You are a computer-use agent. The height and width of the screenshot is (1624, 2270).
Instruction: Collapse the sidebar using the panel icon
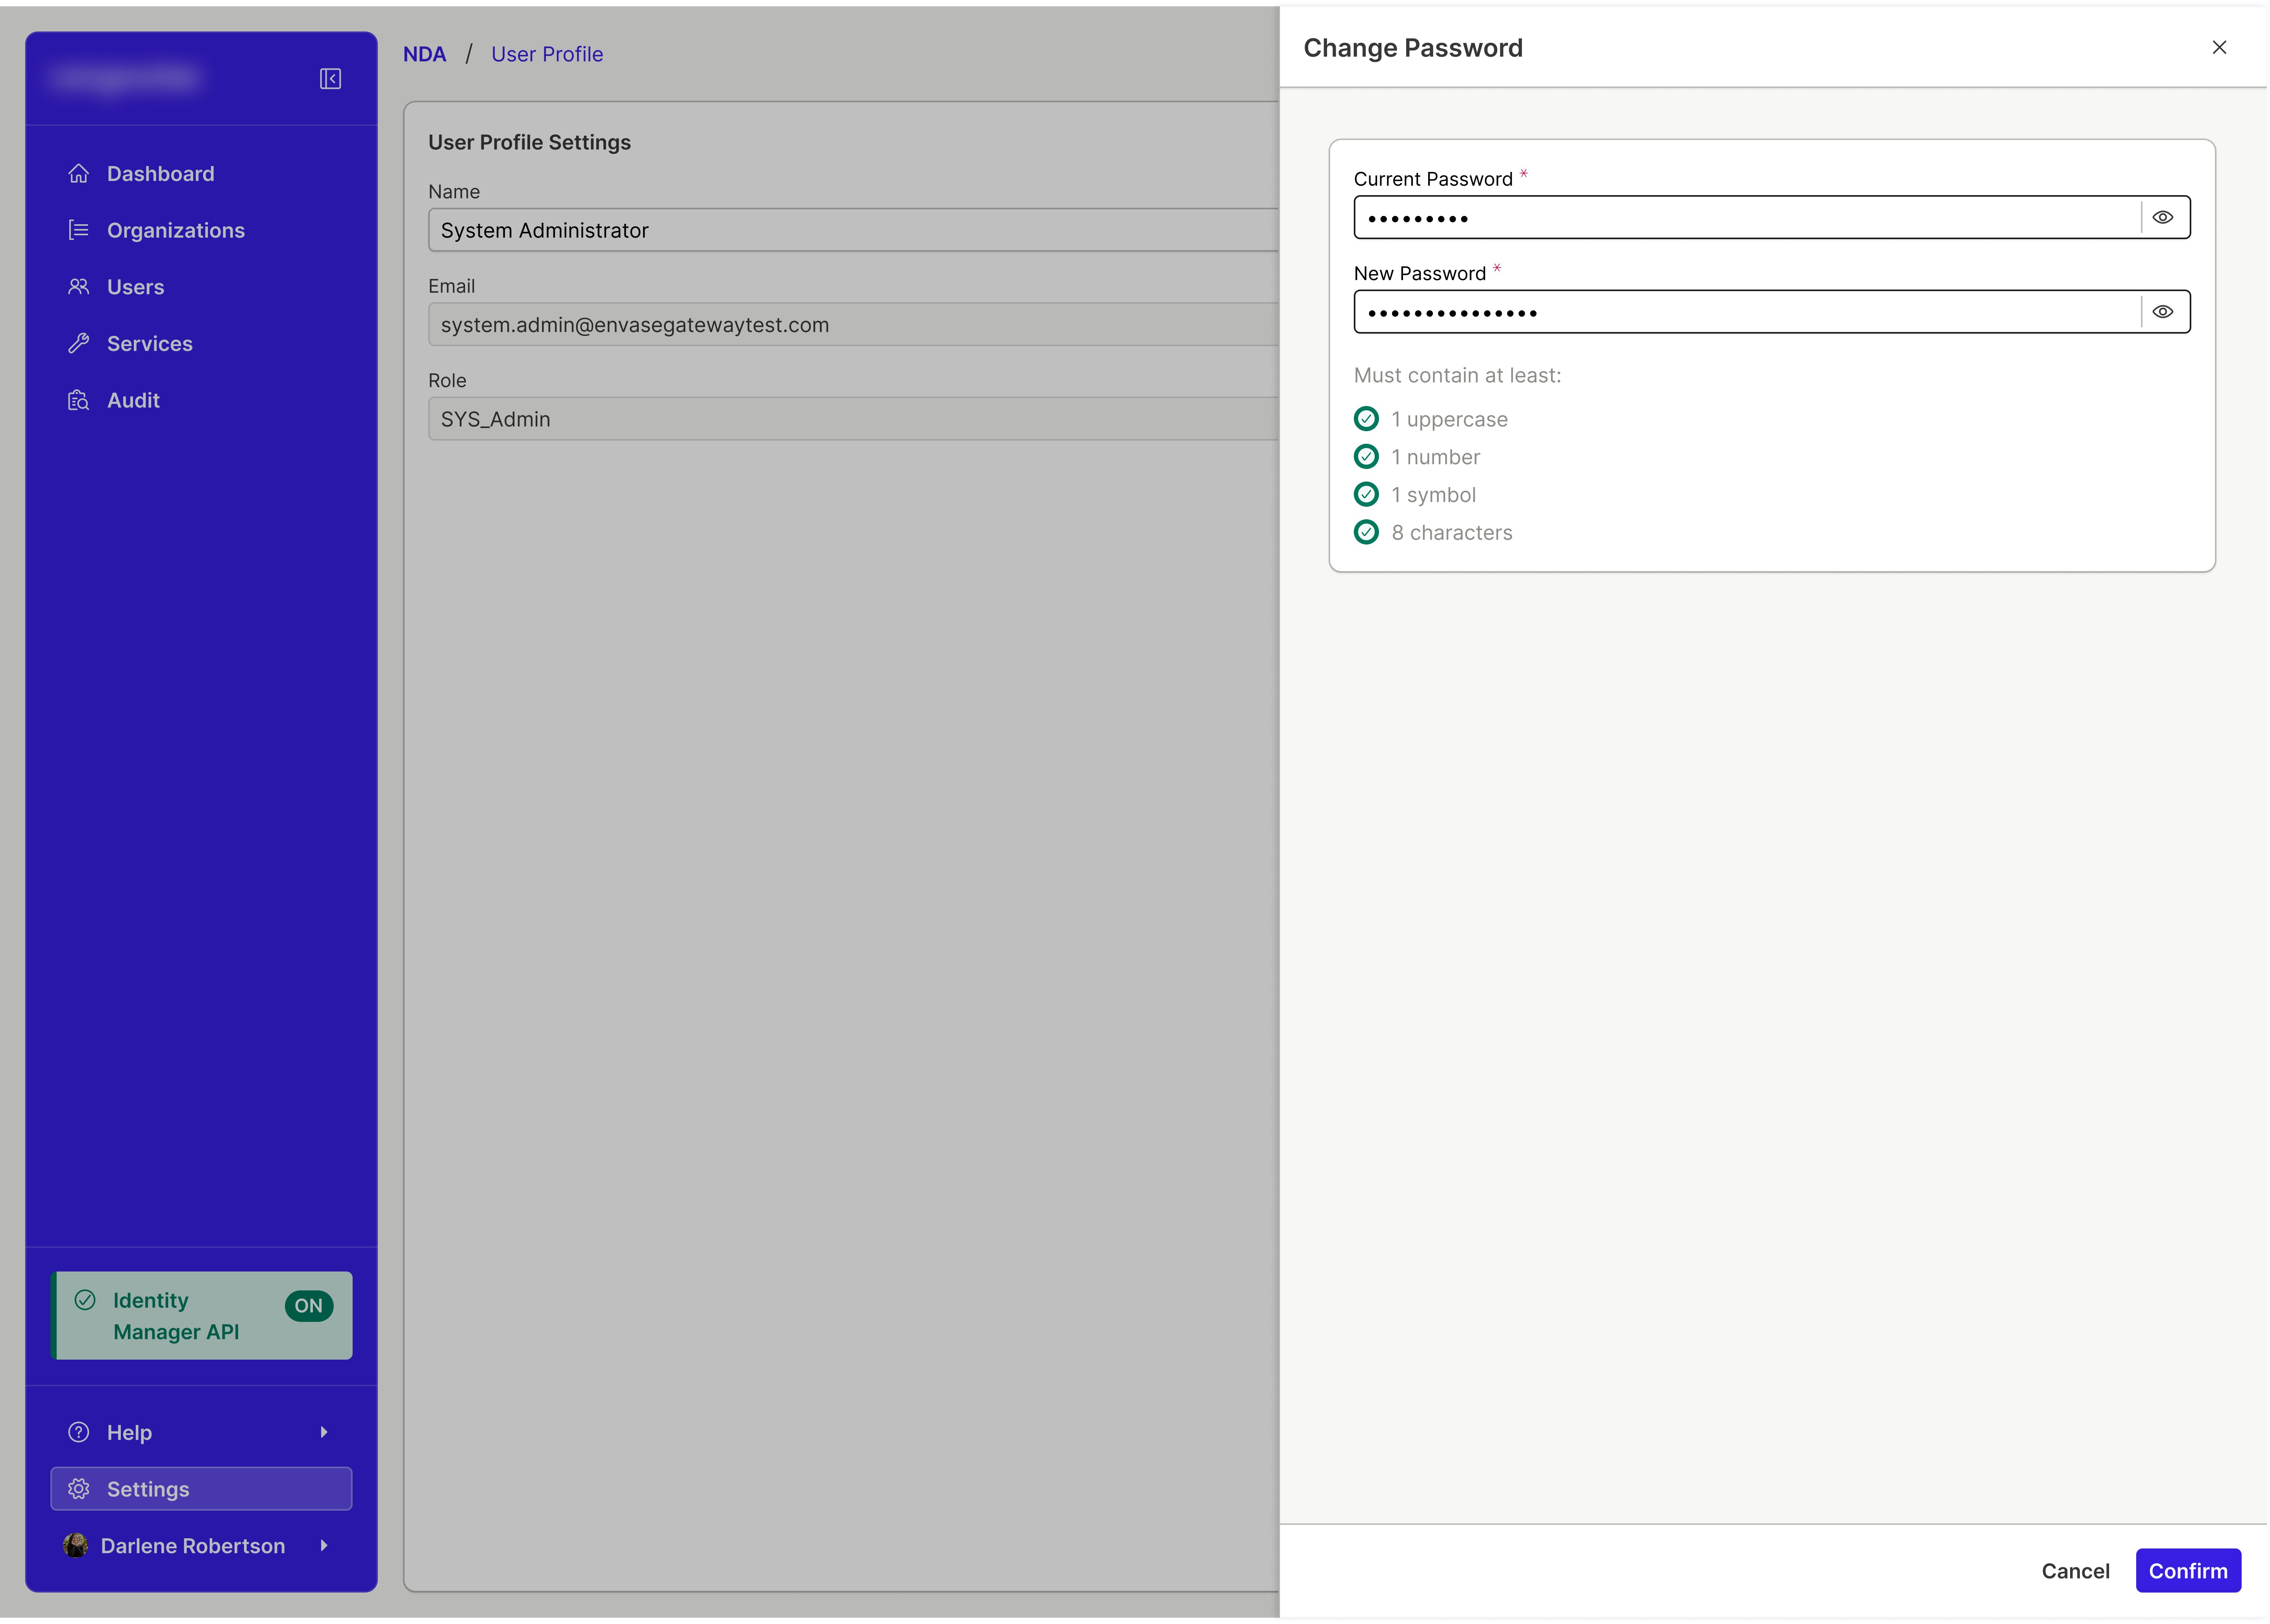tap(330, 79)
